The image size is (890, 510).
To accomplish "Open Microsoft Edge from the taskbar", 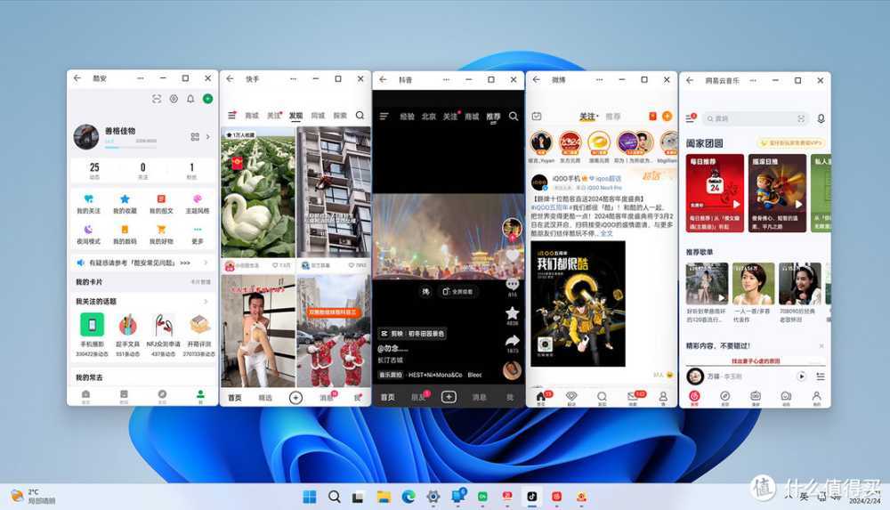I will coord(409,497).
